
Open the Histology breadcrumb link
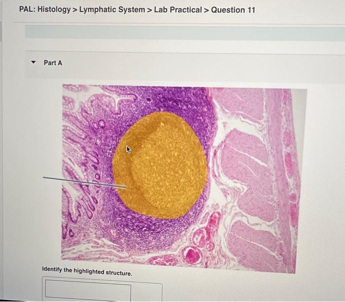click(x=54, y=9)
